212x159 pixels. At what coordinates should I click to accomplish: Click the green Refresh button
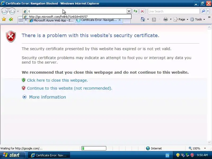point(135,11)
